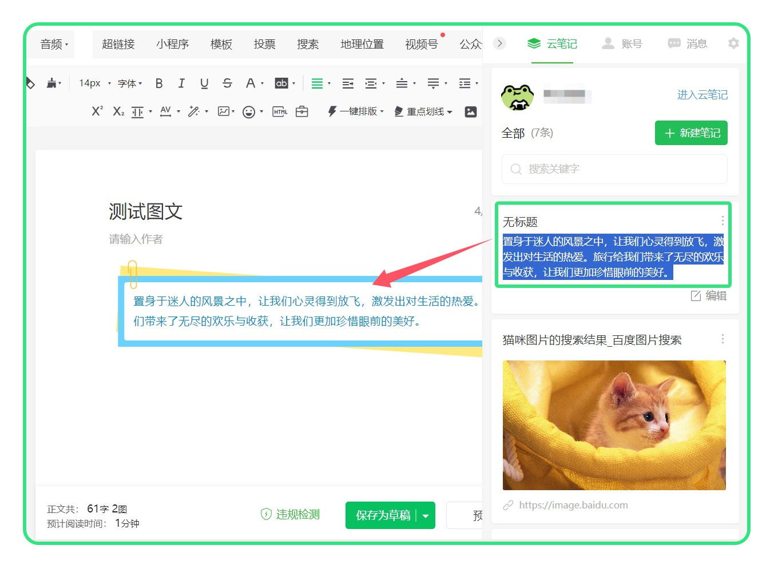The width and height of the screenshot is (774, 565).
Task: Open the 模板 menu item
Action: pos(221,44)
